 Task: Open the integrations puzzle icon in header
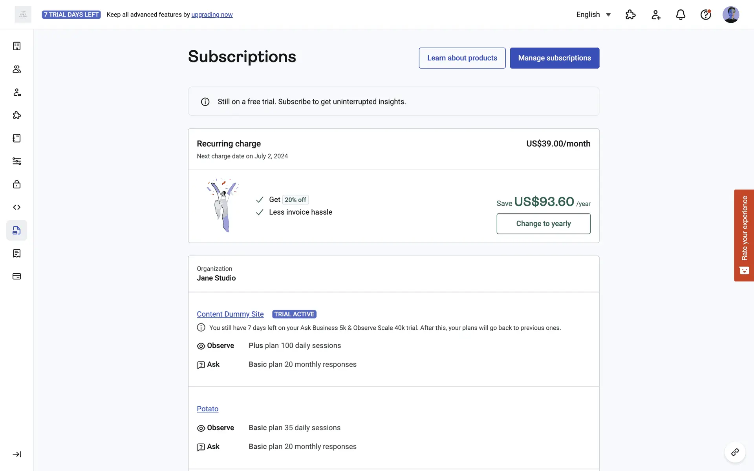coord(630,15)
